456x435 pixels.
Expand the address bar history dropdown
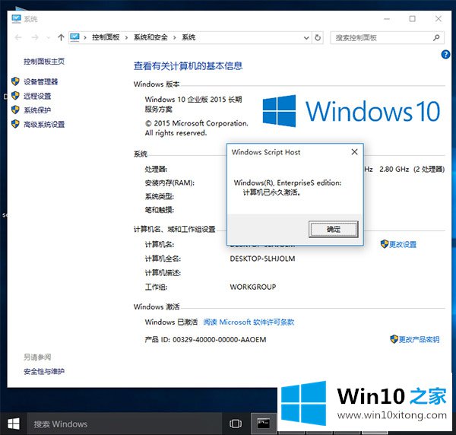tap(306, 38)
